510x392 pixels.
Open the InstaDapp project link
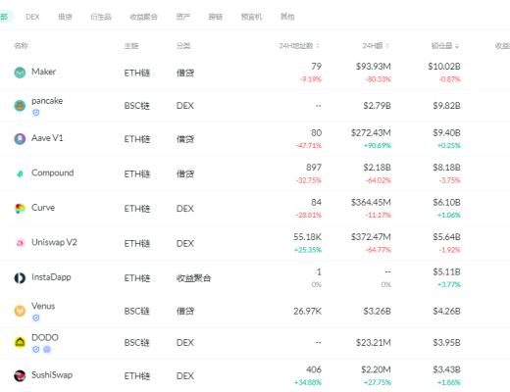[x=51, y=277]
